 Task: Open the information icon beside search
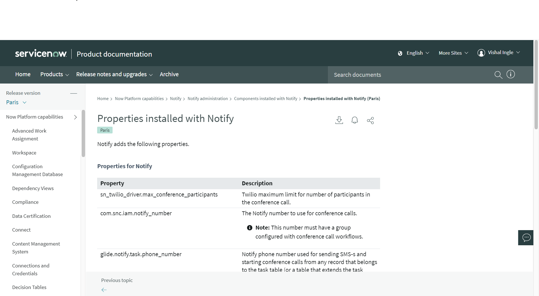pos(511,74)
